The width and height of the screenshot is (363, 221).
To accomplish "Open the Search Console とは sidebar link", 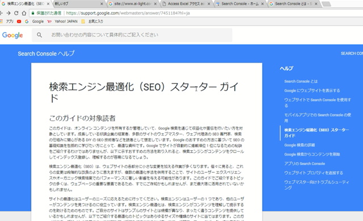I will pos(301,82).
